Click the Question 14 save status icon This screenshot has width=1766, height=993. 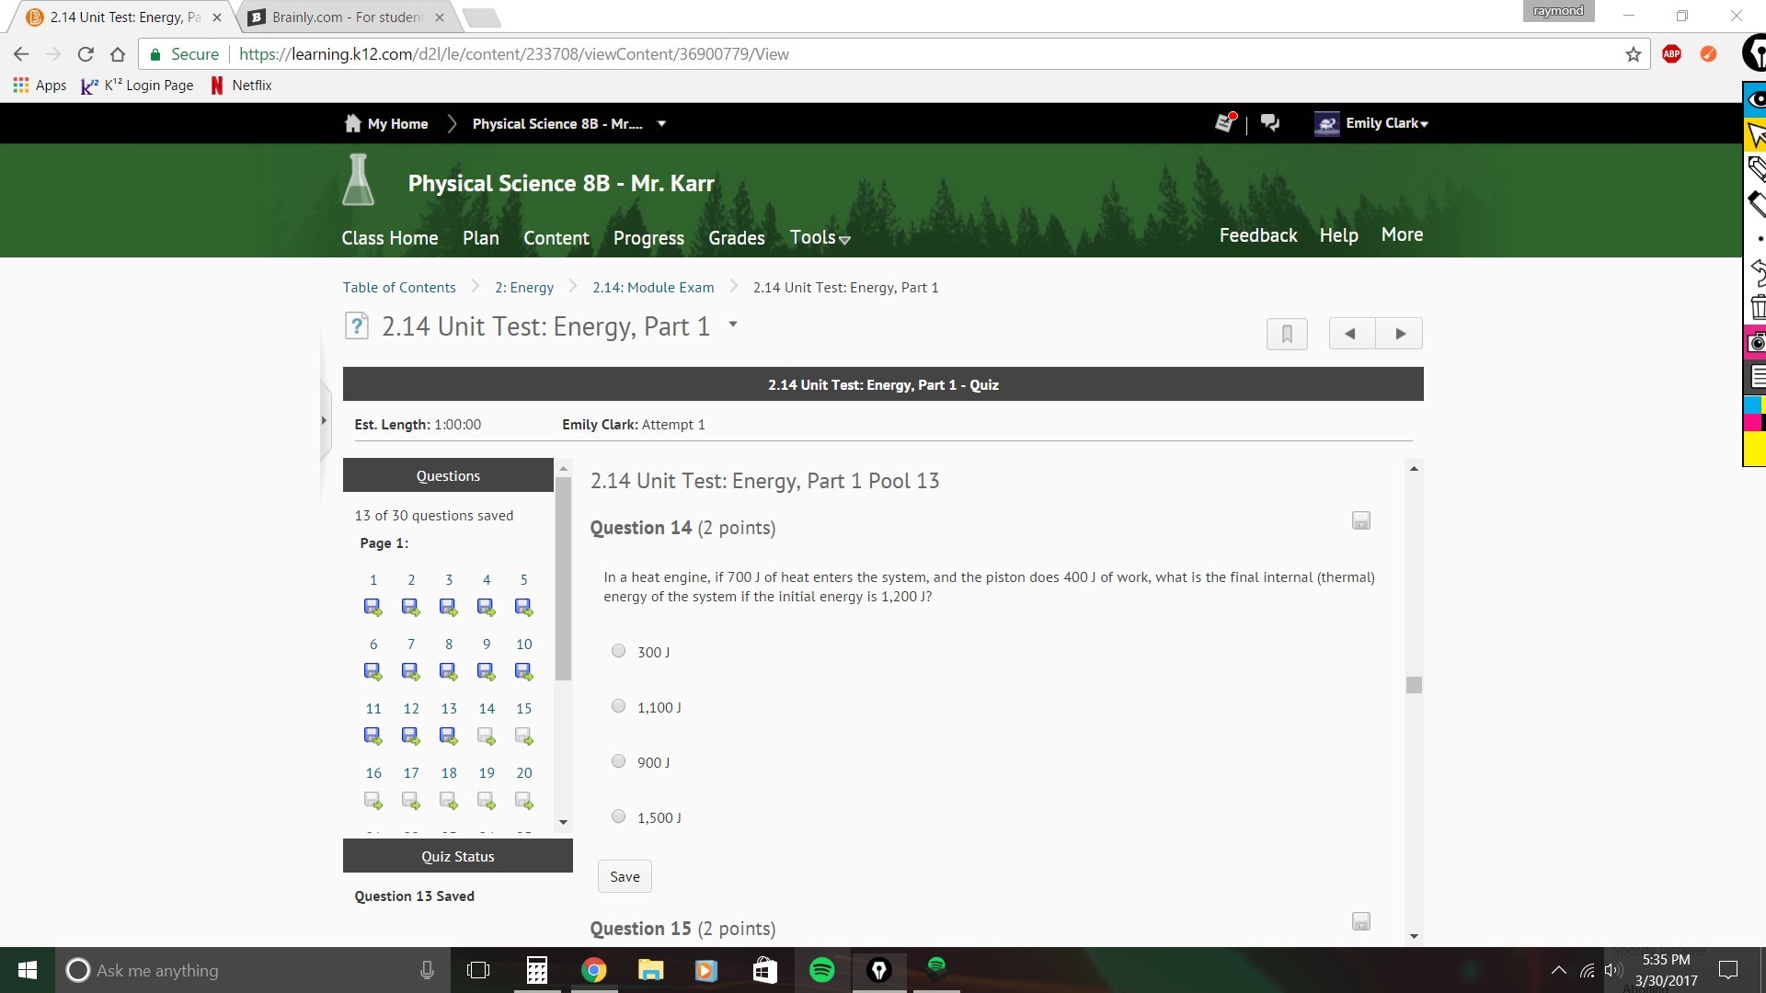(1360, 521)
